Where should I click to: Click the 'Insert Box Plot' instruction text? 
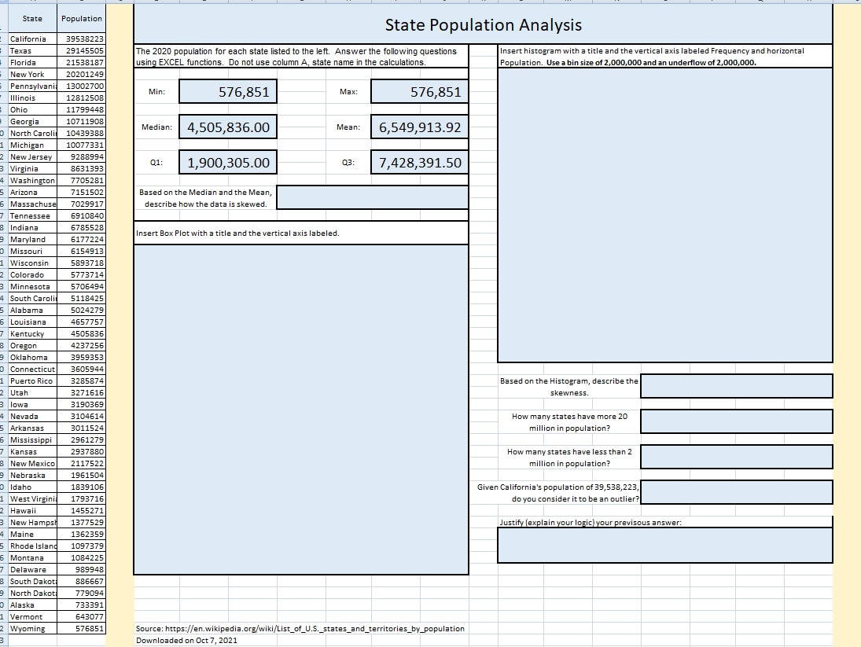coord(237,233)
